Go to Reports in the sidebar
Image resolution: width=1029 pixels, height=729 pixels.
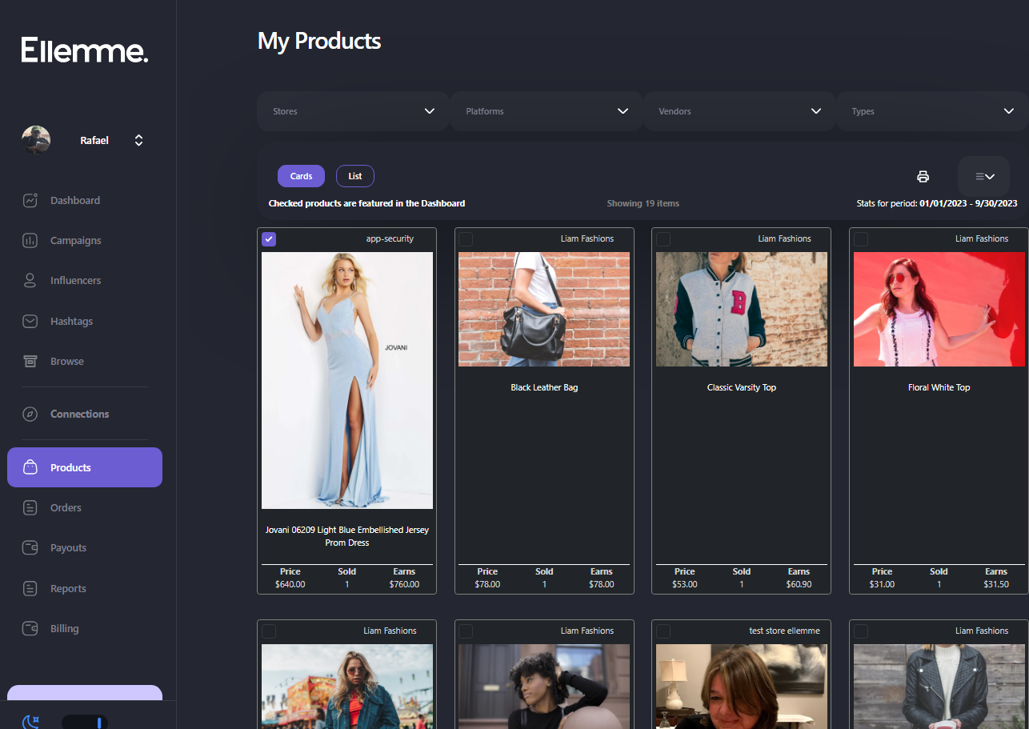click(x=67, y=589)
